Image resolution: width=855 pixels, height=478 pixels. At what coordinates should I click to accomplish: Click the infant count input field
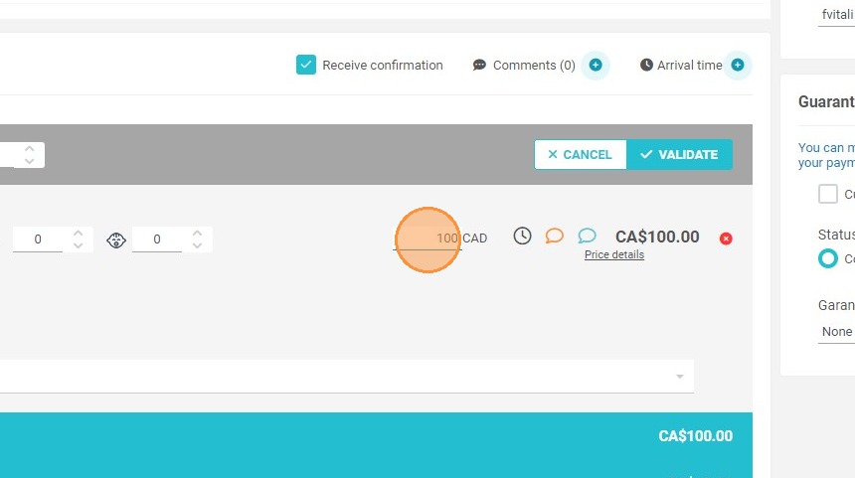(156, 239)
